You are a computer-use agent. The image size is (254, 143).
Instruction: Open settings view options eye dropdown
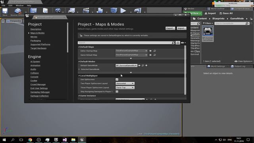(183, 43)
